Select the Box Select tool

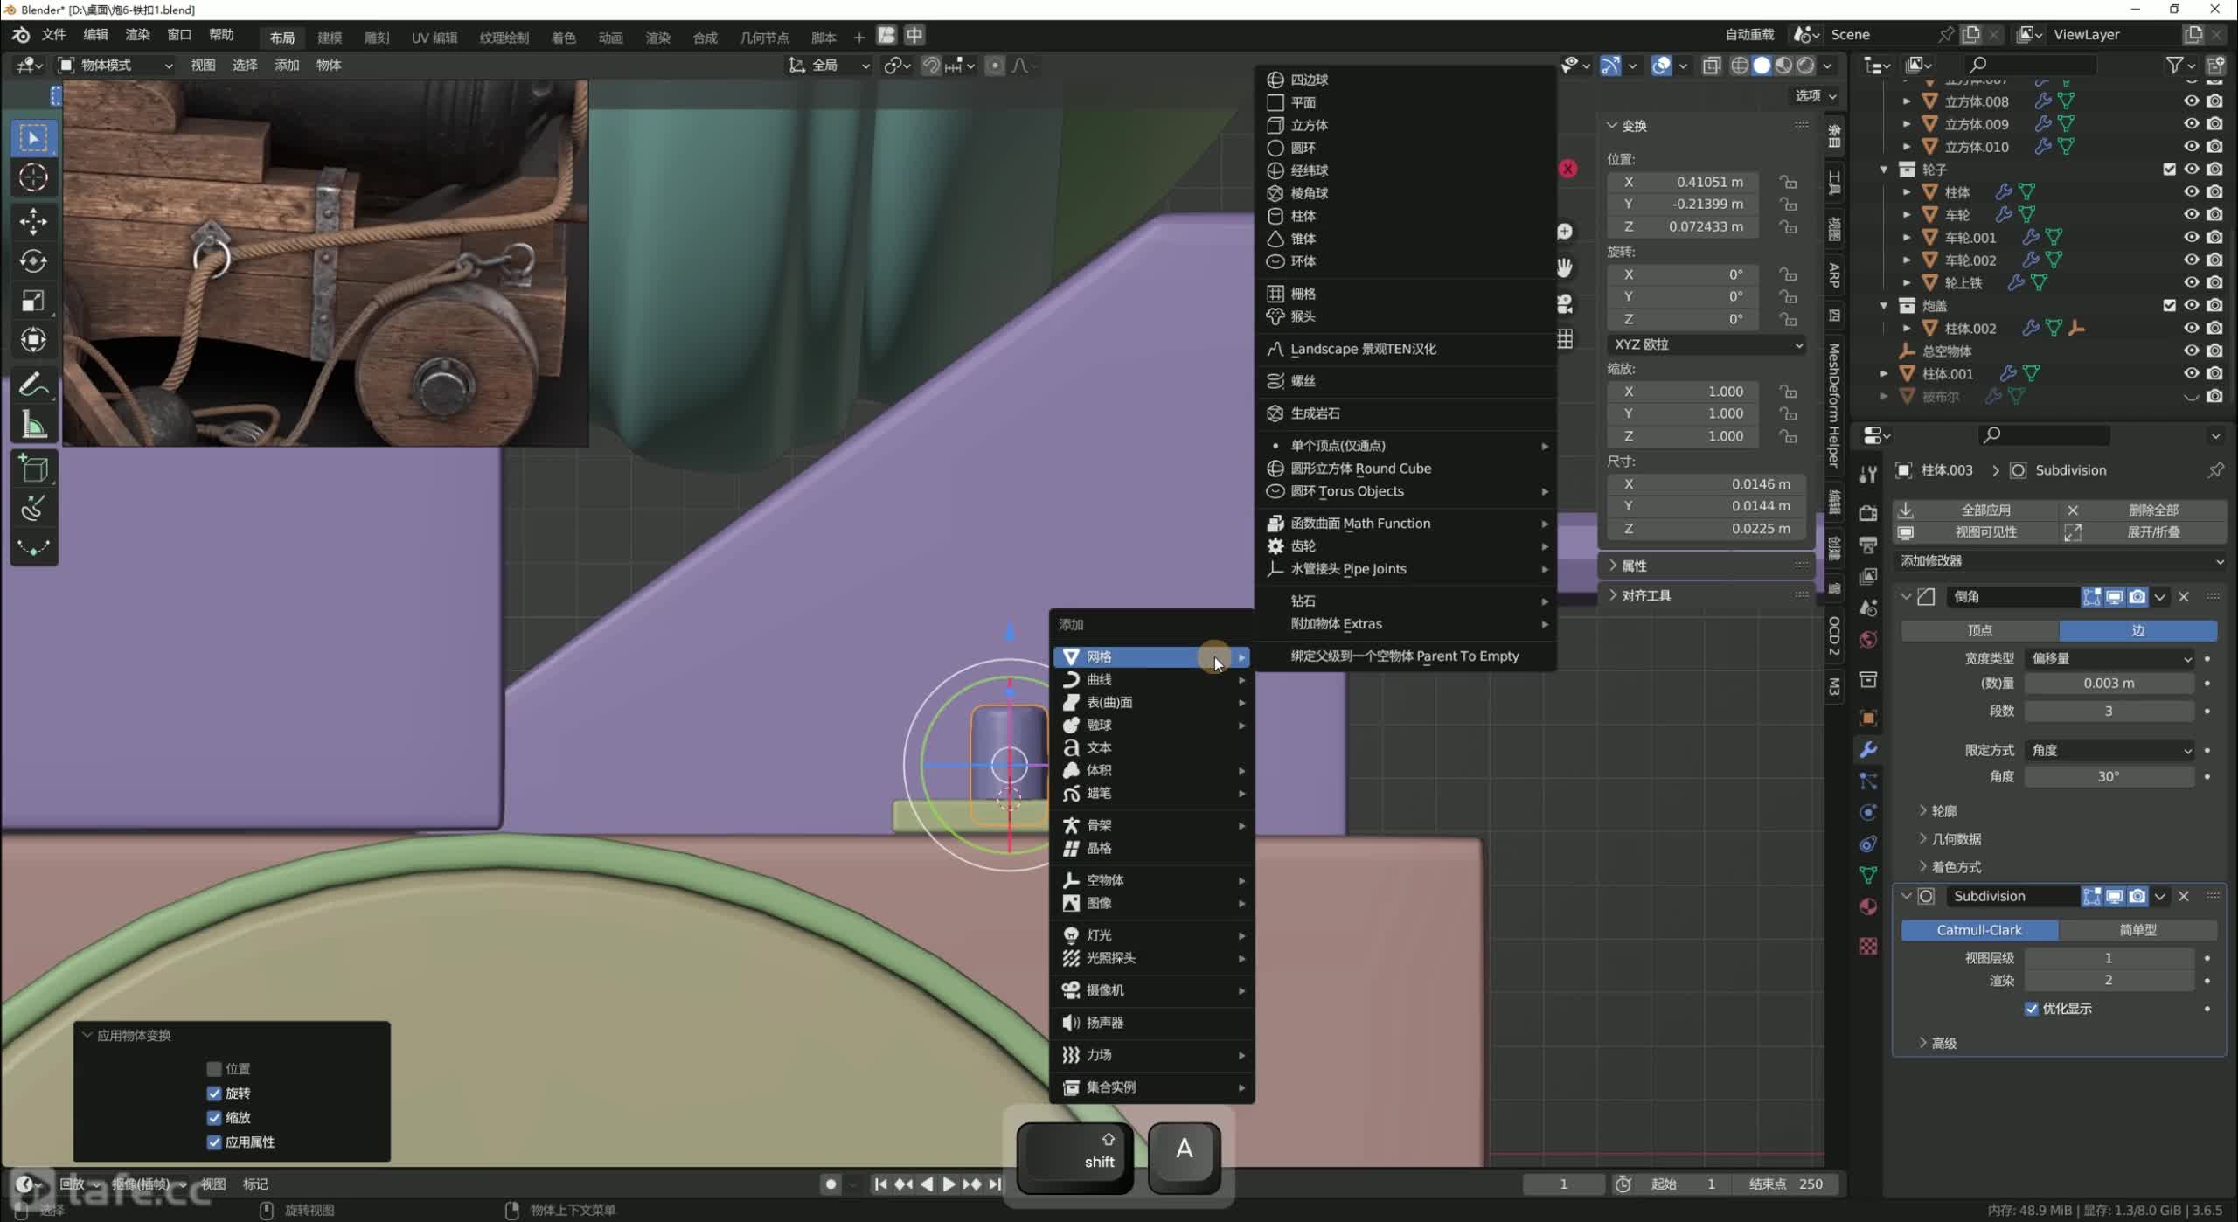pos(33,138)
